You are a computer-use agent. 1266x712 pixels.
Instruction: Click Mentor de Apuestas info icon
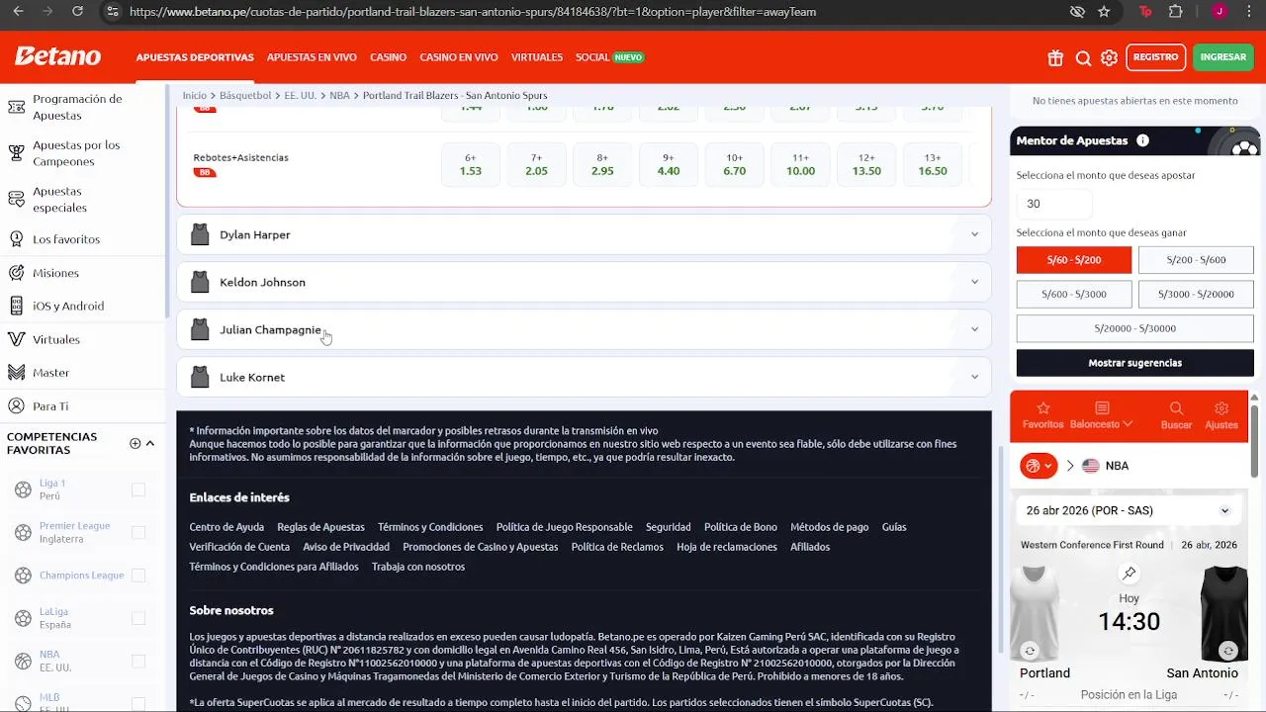(x=1142, y=140)
